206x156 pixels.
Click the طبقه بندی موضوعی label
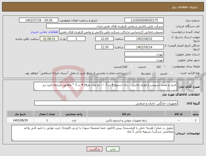pyautogui.click(x=186, y=67)
